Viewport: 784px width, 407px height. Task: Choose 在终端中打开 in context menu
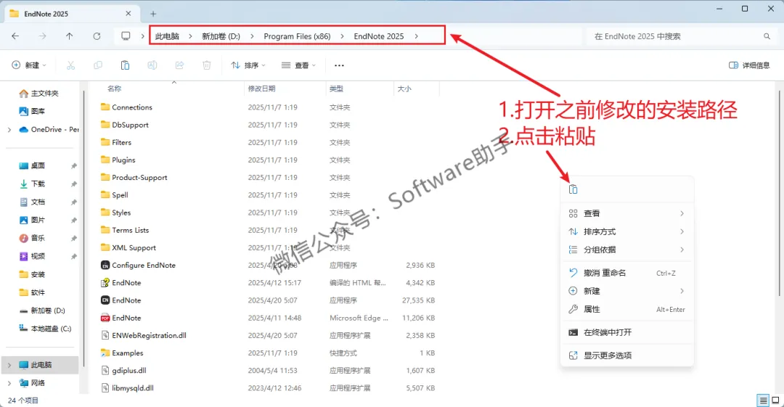click(x=627, y=332)
